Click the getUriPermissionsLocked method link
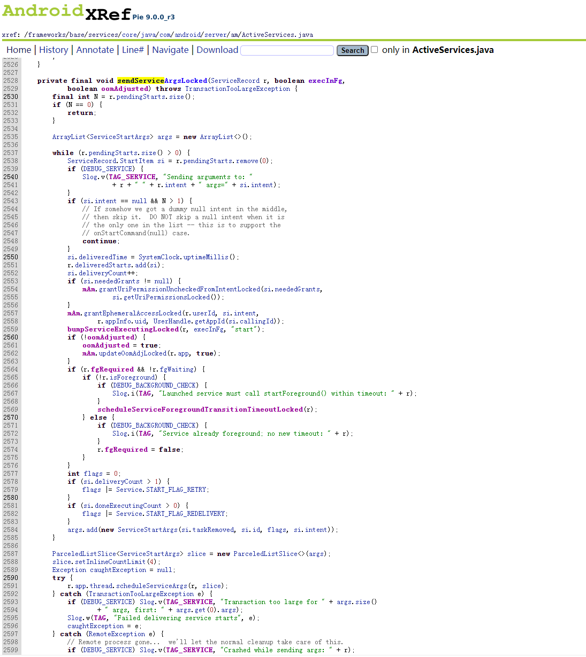586x657 pixels. (167, 297)
